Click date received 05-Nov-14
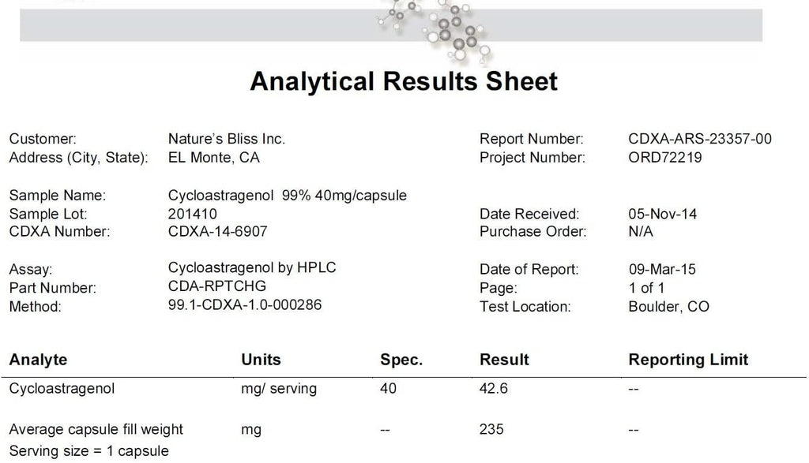 click(x=663, y=214)
